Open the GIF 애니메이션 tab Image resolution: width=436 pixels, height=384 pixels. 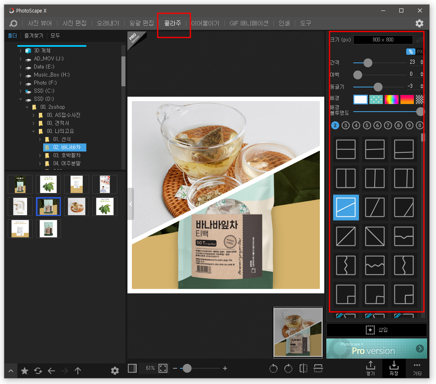249,23
